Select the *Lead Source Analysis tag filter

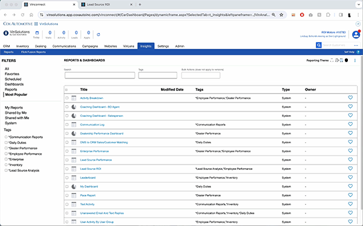[x=6, y=171]
